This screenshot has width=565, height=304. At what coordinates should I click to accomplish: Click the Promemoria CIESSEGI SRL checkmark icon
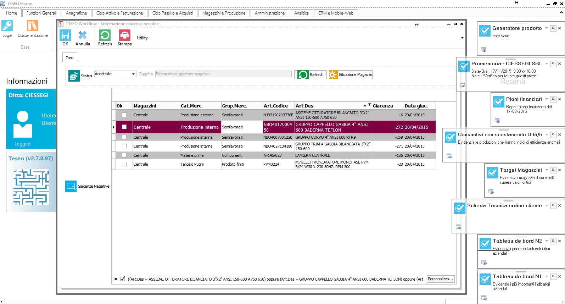coord(464,67)
